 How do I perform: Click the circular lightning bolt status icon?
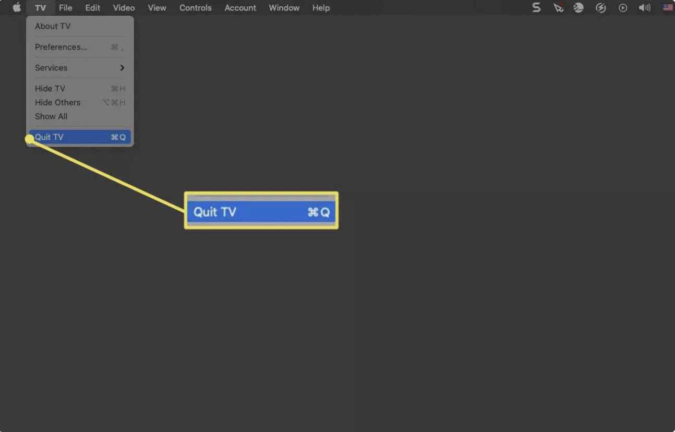601,7
